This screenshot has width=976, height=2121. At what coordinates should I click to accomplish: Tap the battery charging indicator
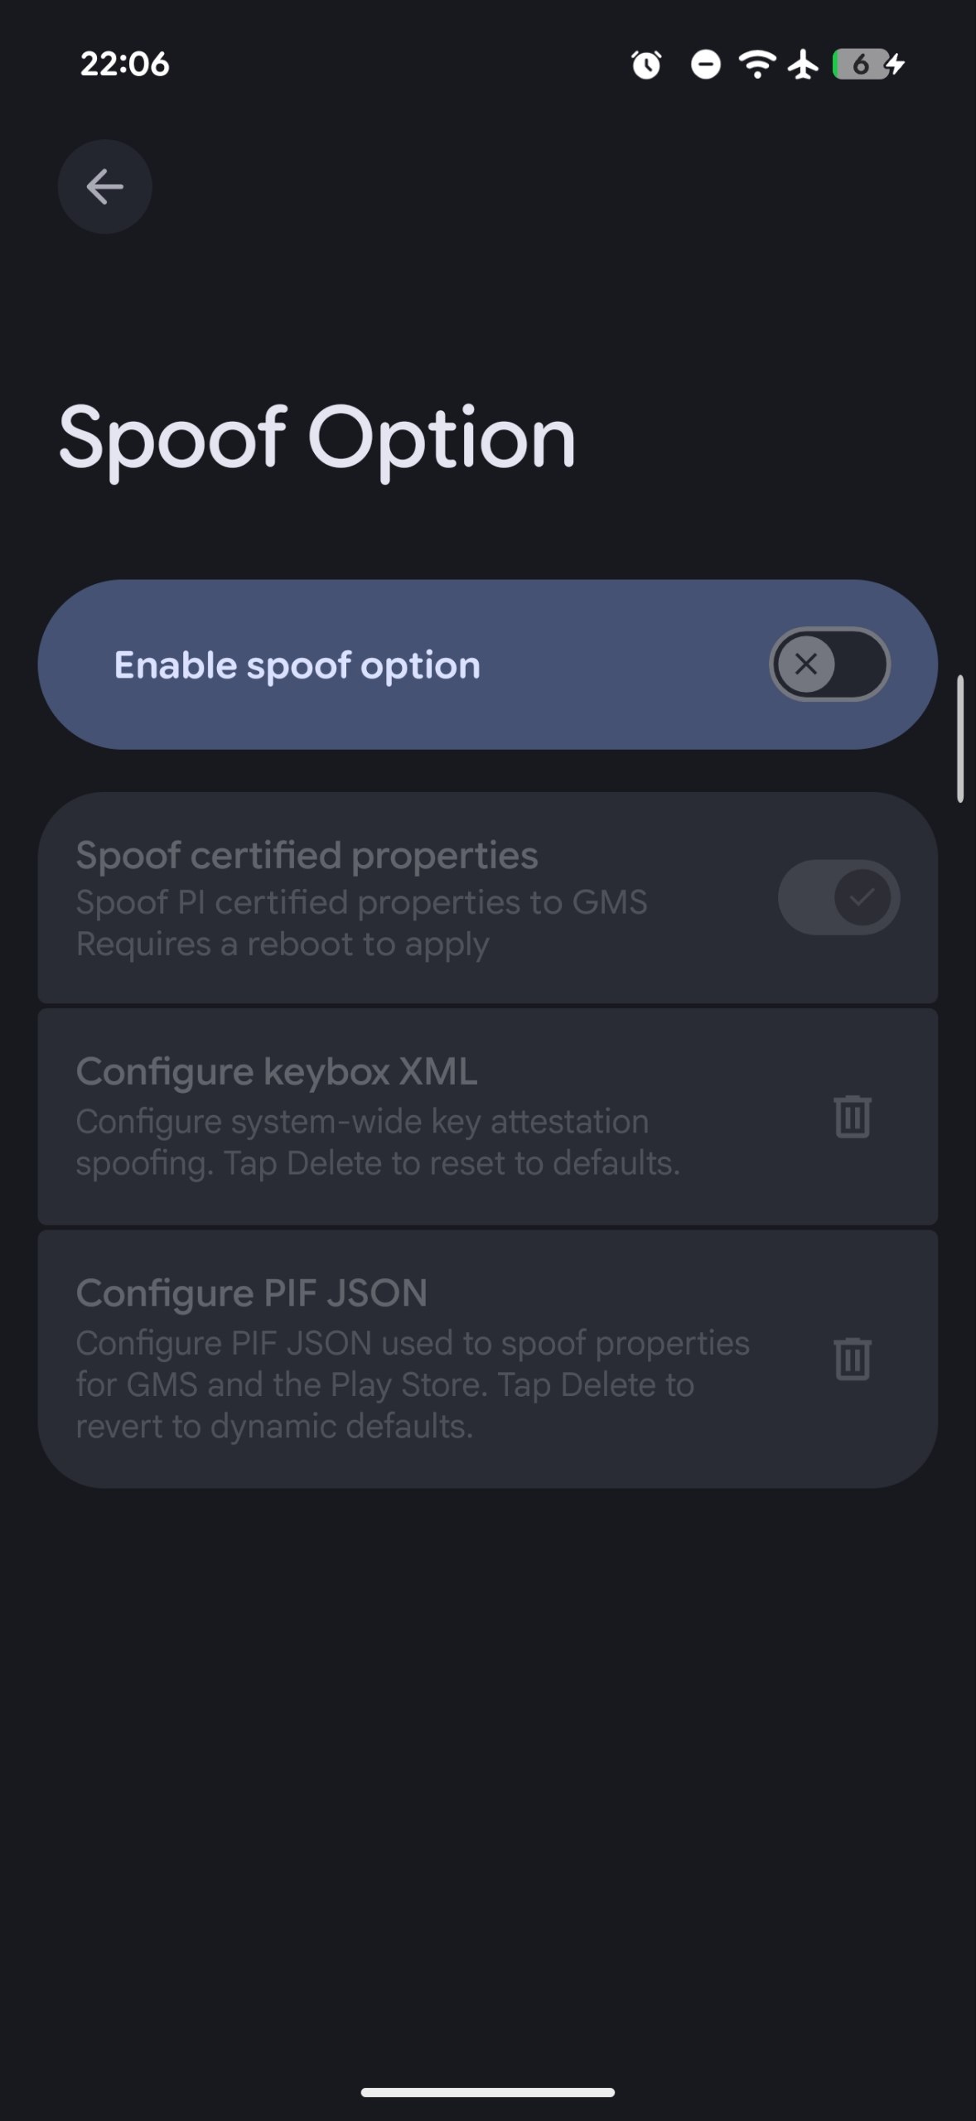tap(868, 64)
